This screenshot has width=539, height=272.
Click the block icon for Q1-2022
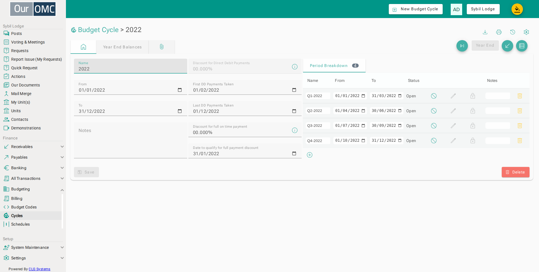434,96
